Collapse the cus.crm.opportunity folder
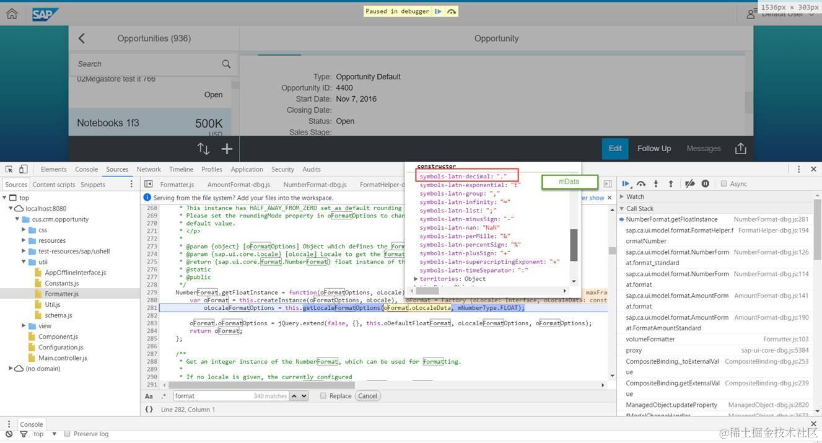 coord(17,219)
